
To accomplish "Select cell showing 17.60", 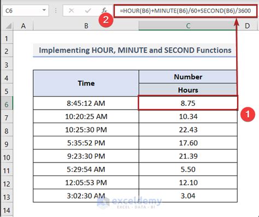I will [x=188, y=143].
